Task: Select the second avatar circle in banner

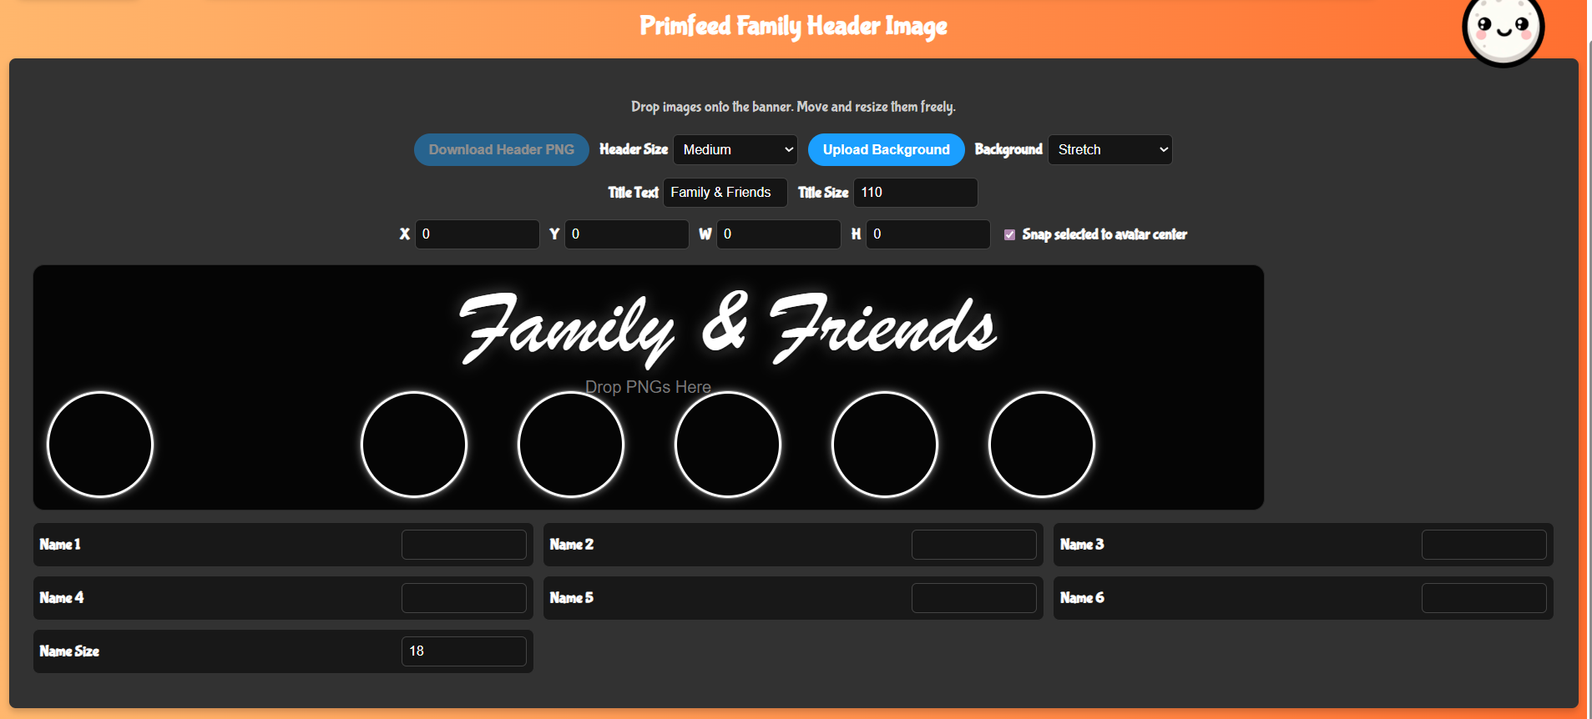Action: click(414, 445)
